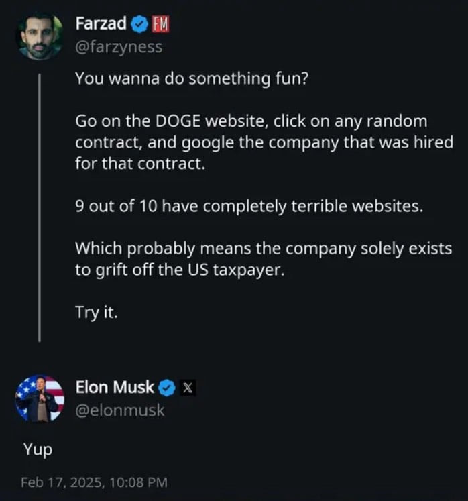Click the "Yup" reply text
This screenshot has height=501, width=468.
click(36, 449)
